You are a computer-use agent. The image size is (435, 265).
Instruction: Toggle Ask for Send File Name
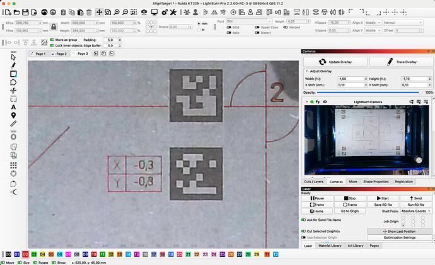pyautogui.click(x=303, y=220)
